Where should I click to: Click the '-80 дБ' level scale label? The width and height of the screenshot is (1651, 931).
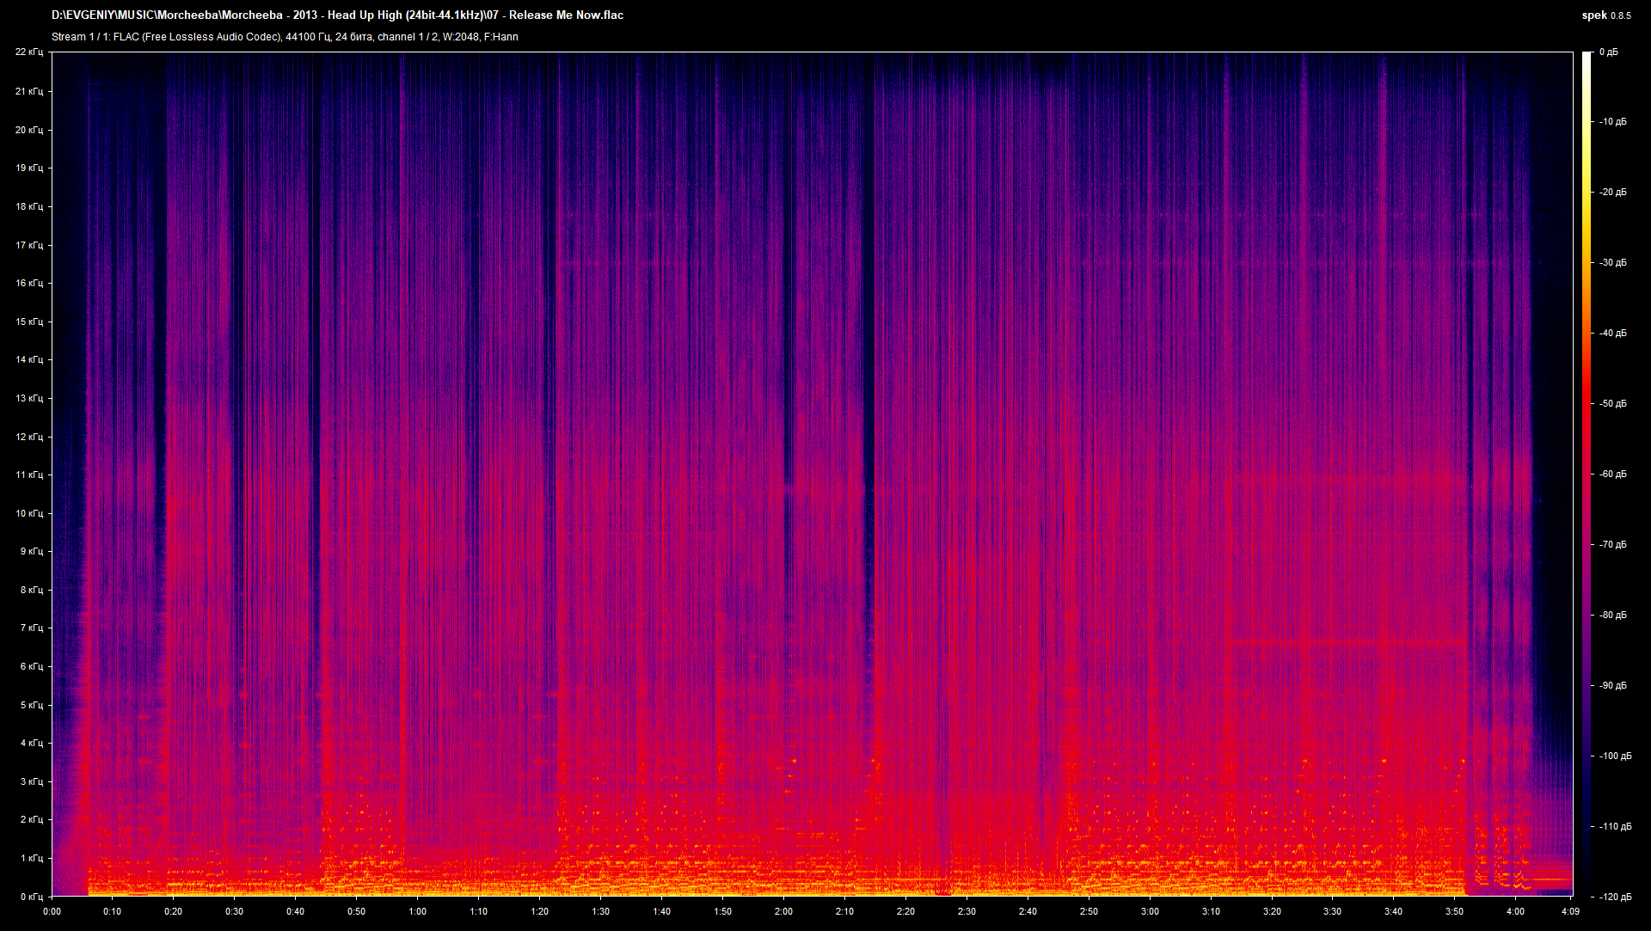(1613, 616)
